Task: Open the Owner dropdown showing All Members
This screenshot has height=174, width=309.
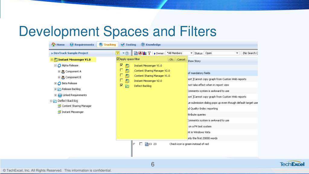Action: tap(179, 53)
